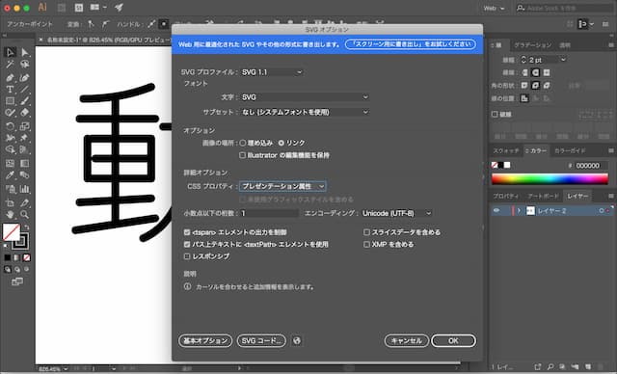
Task: Enable the レスポンシブ checkbox
Action: tap(187, 256)
